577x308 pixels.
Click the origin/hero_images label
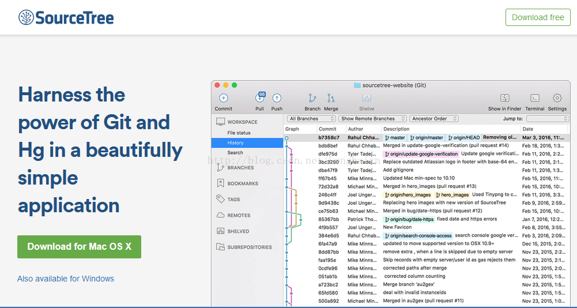(x=408, y=195)
